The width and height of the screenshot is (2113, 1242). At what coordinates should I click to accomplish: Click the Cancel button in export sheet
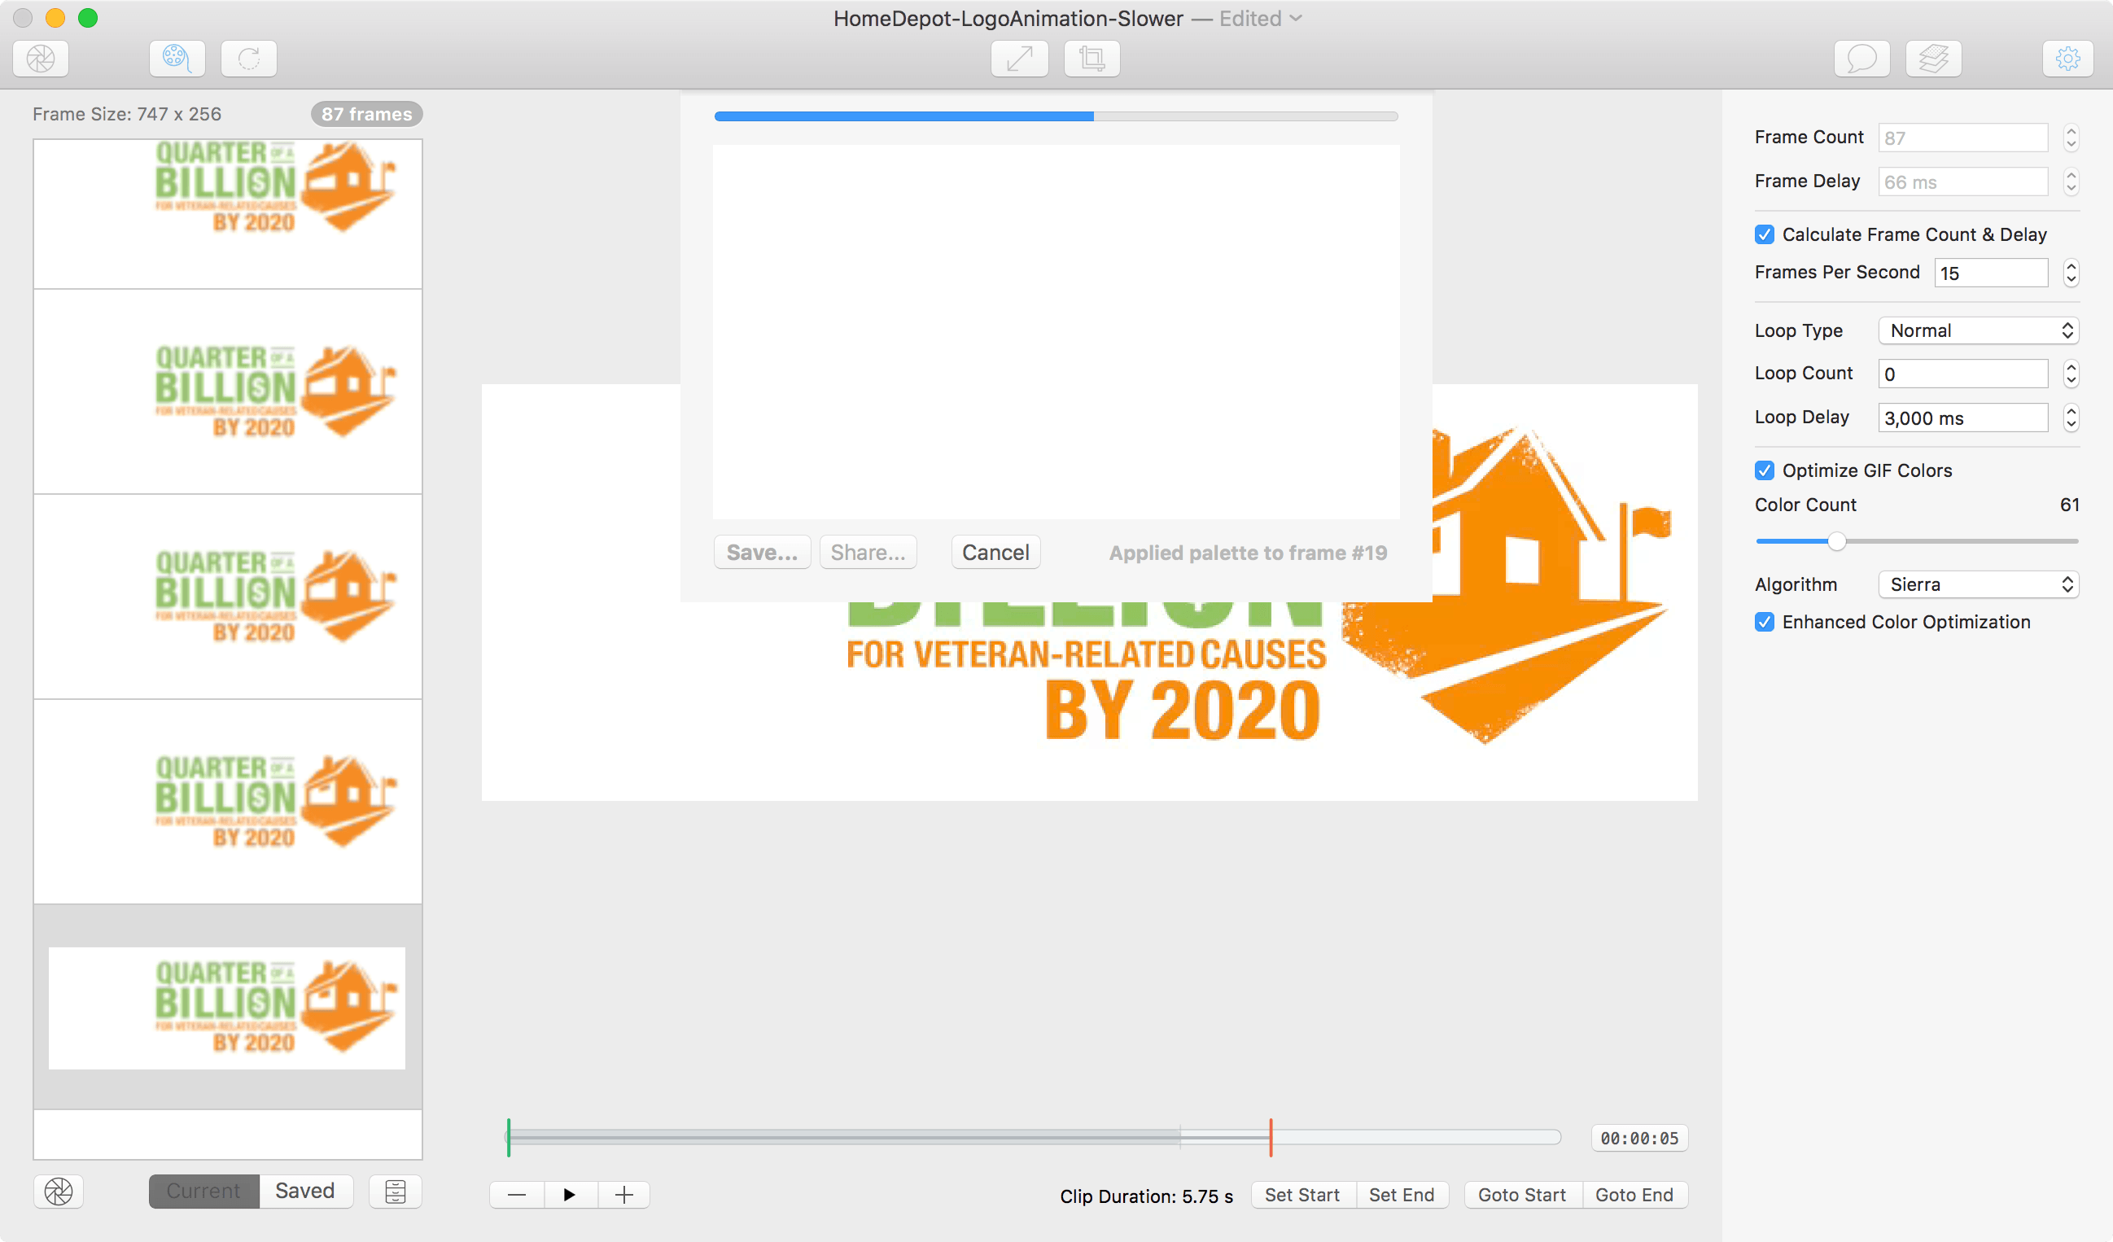995,553
